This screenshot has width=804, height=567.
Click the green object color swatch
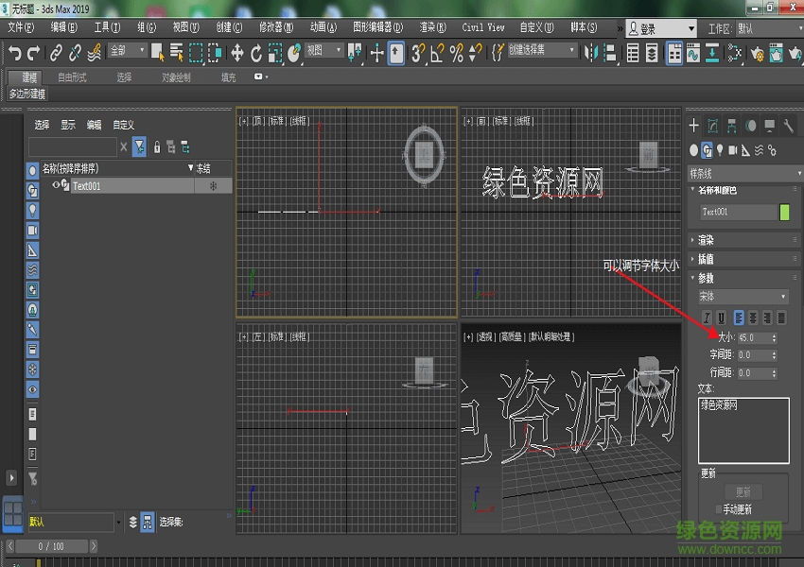coord(784,213)
